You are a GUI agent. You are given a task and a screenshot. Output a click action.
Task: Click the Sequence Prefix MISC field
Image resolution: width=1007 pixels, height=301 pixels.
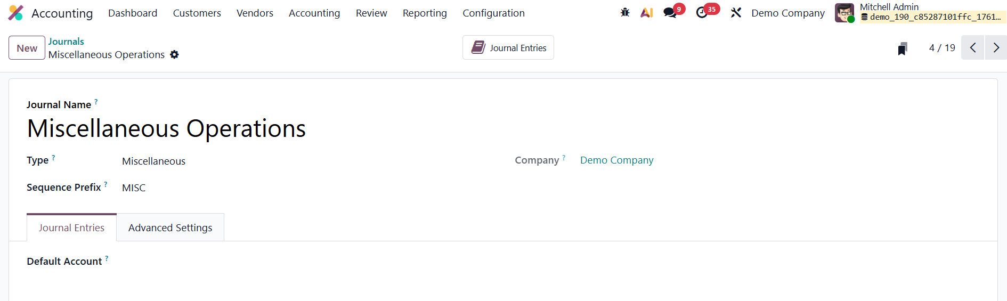click(x=134, y=188)
